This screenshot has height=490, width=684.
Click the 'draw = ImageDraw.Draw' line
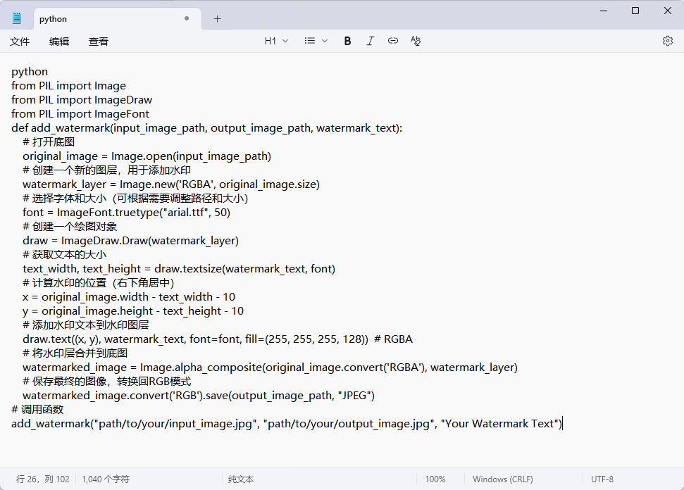(130, 241)
